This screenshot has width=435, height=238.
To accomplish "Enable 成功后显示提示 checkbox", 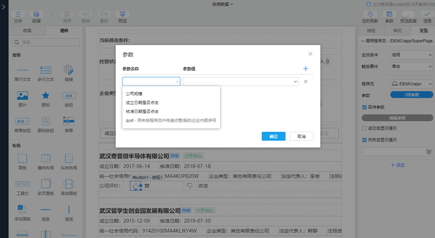I will [x=365, y=128].
